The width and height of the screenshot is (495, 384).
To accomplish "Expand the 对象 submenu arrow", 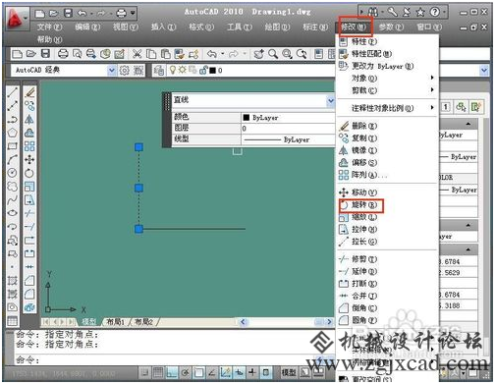I will pyautogui.click(x=432, y=78).
